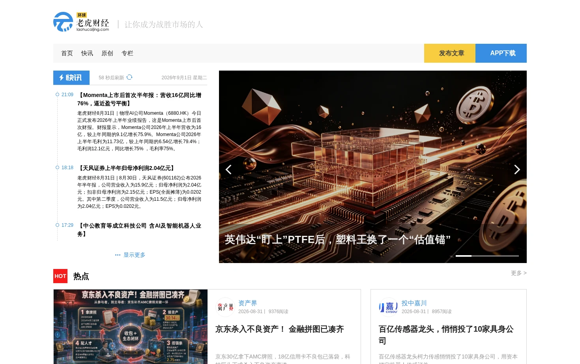580x364 pixels.
Task: Open the 天风证券上半年归母净利润 headline
Action: [x=126, y=168]
